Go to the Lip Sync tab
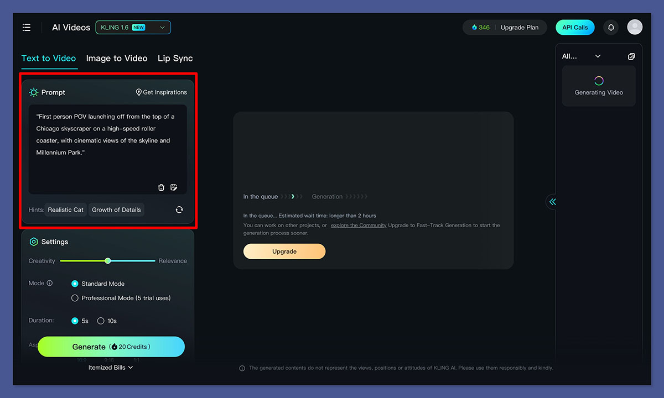664x398 pixels. click(x=175, y=58)
